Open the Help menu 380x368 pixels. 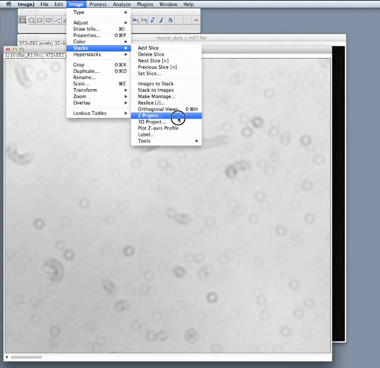(x=188, y=4)
